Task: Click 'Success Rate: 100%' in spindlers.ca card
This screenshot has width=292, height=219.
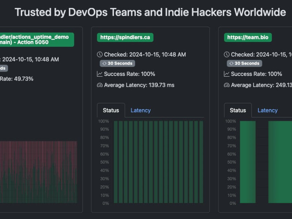Action: (x=130, y=74)
